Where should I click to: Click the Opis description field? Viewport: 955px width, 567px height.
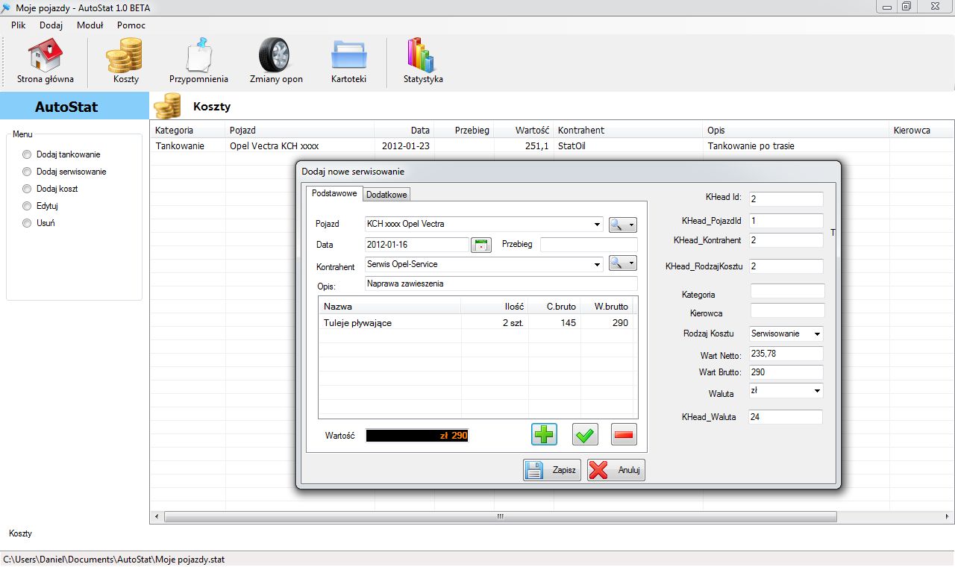point(501,283)
